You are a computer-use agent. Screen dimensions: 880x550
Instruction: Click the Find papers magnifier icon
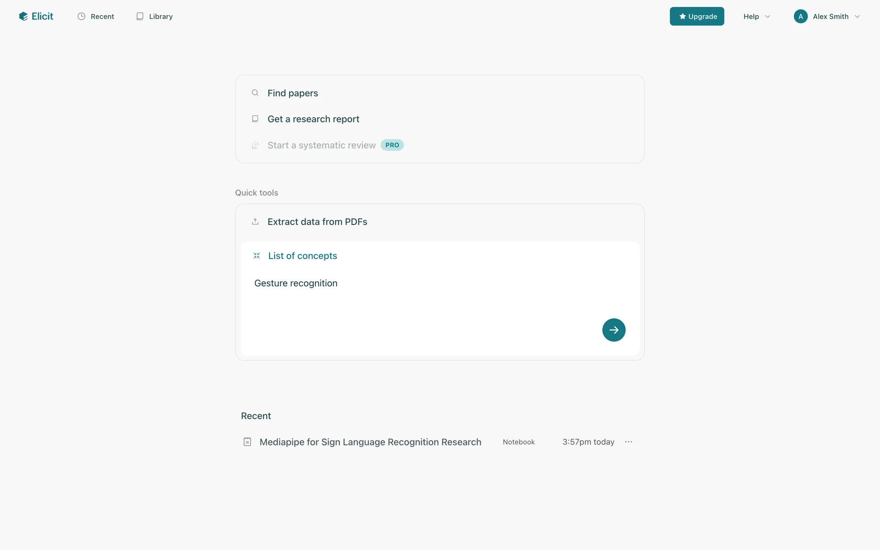[255, 93]
